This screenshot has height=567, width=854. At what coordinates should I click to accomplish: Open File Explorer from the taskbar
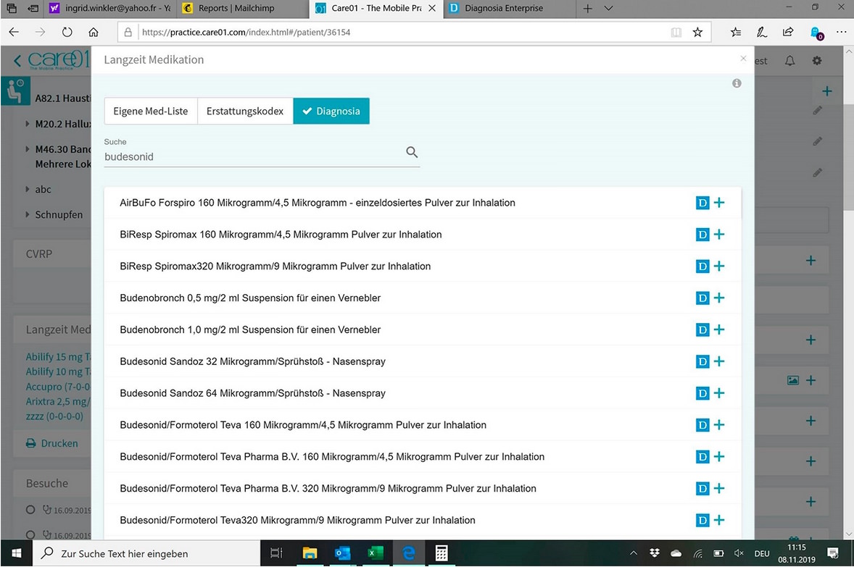coord(310,553)
